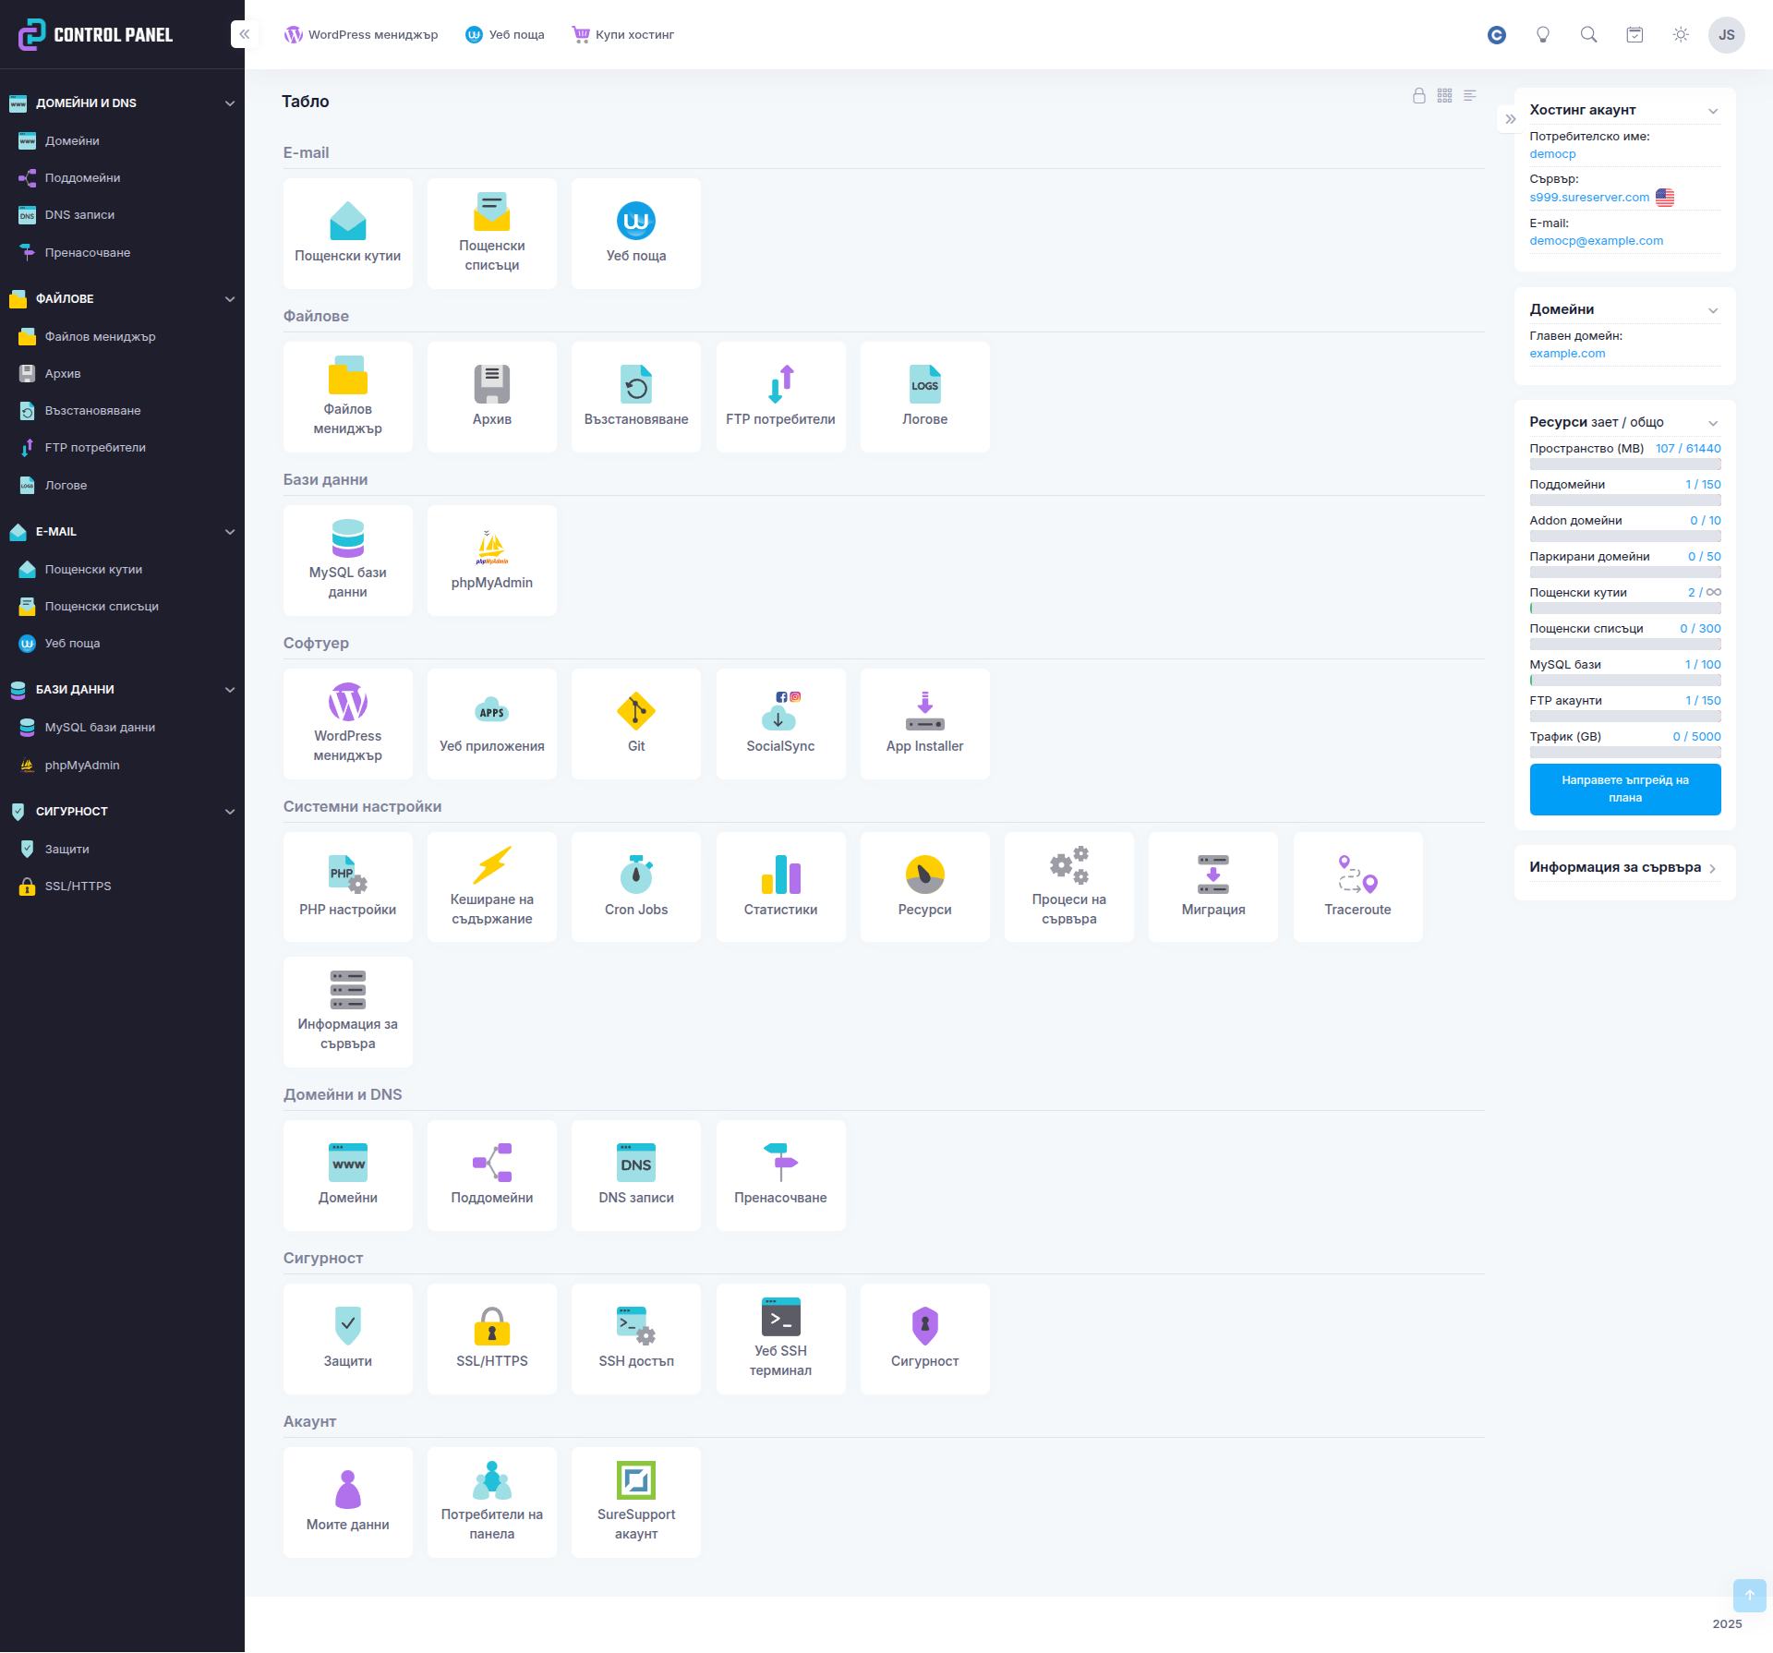Click the Пространство (MB) usage bar

(x=1625, y=464)
